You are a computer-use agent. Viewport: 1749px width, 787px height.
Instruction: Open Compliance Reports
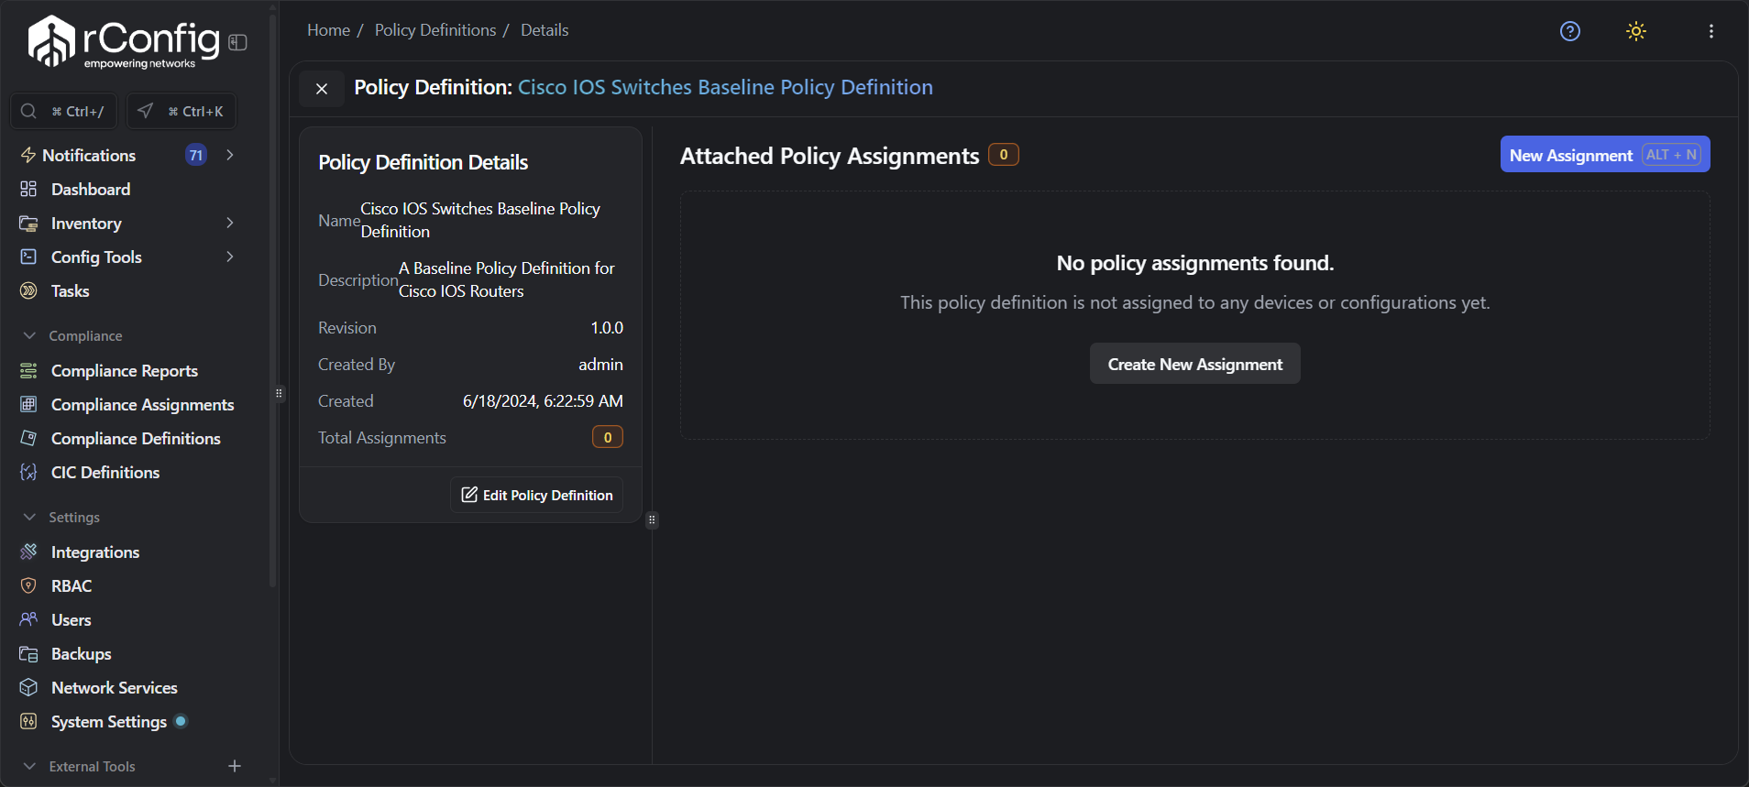click(125, 370)
